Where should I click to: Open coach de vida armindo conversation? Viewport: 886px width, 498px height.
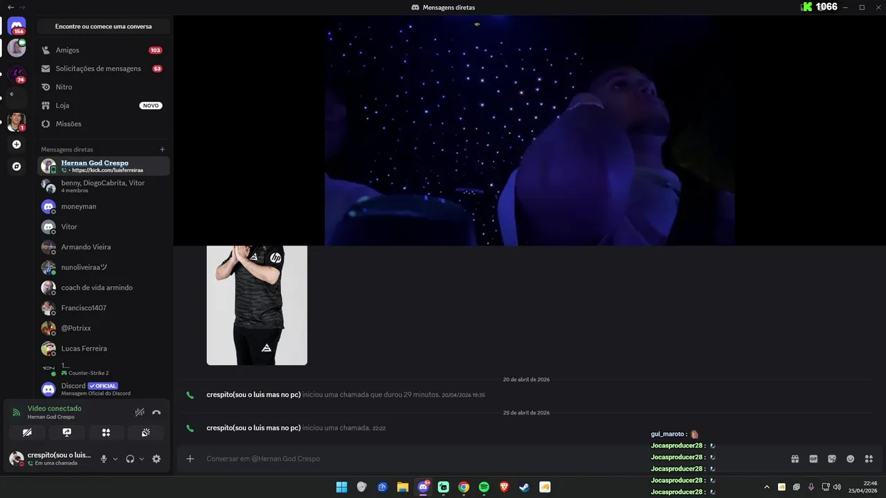(103, 288)
